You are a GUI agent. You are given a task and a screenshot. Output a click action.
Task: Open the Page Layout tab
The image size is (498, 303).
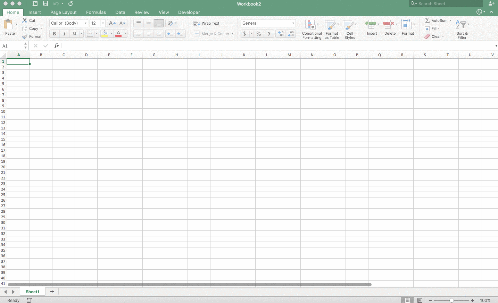click(63, 12)
